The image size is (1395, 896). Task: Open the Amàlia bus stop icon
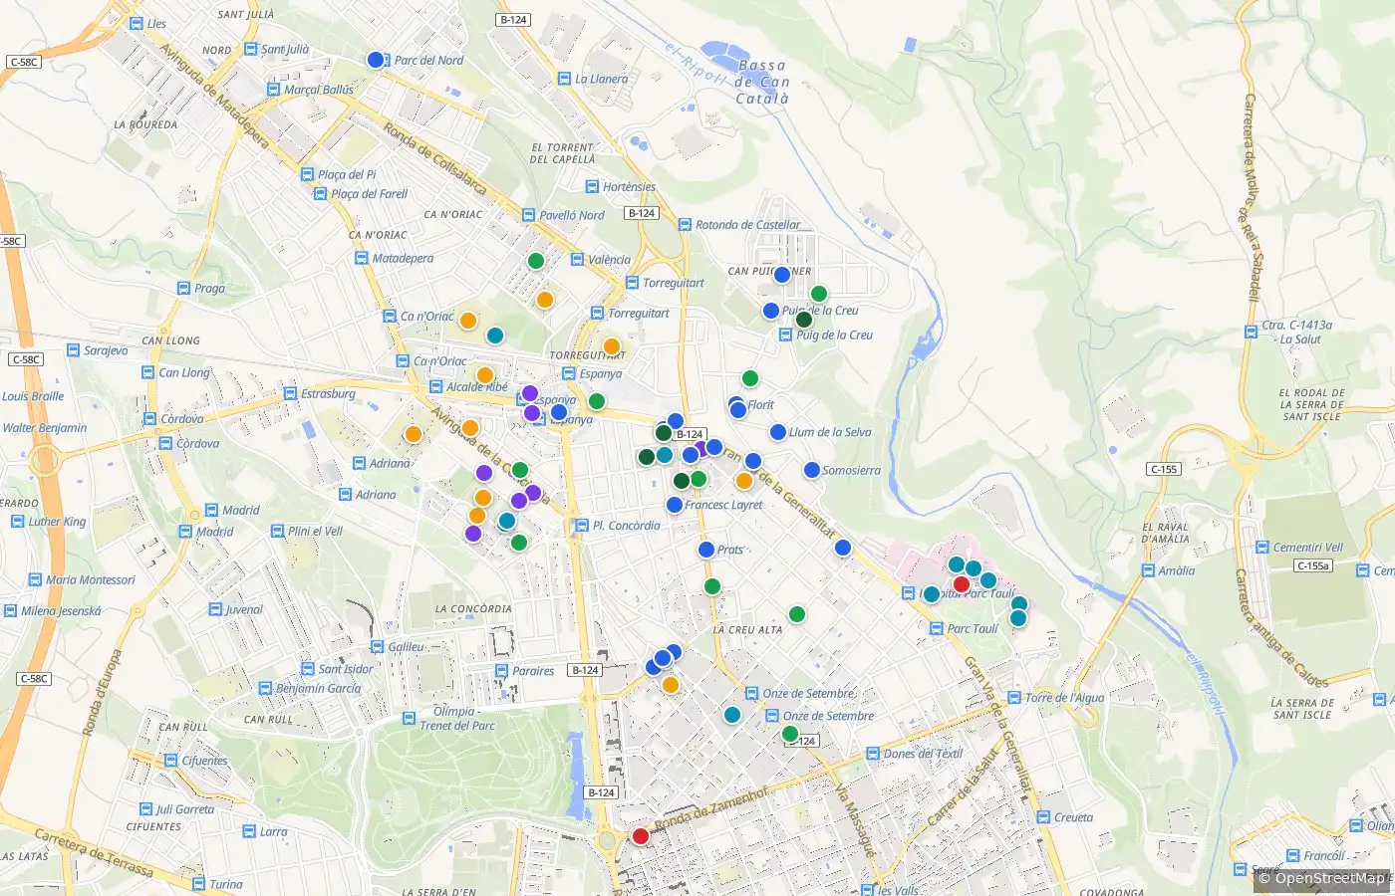click(1148, 570)
